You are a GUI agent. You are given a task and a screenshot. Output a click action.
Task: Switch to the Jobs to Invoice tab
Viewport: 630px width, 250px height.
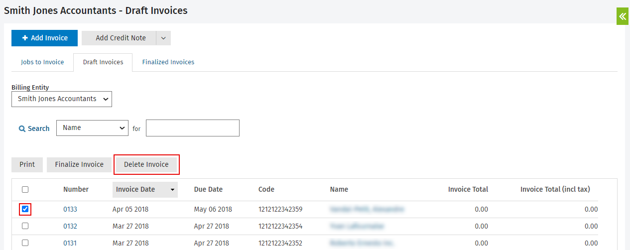pyautogui.click(x=42, y=62)
